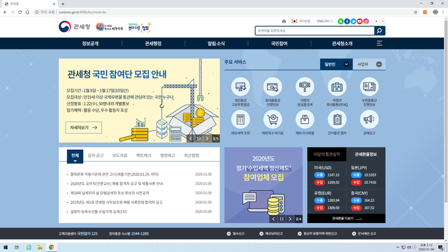Open the 정보공개 main menu
448x252 pixels.
pyautogui.click(x=90, y=43)
